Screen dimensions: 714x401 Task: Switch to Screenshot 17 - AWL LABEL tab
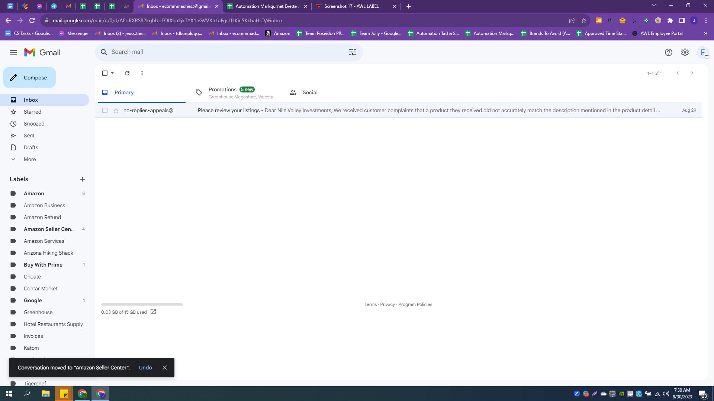(356, 6)
